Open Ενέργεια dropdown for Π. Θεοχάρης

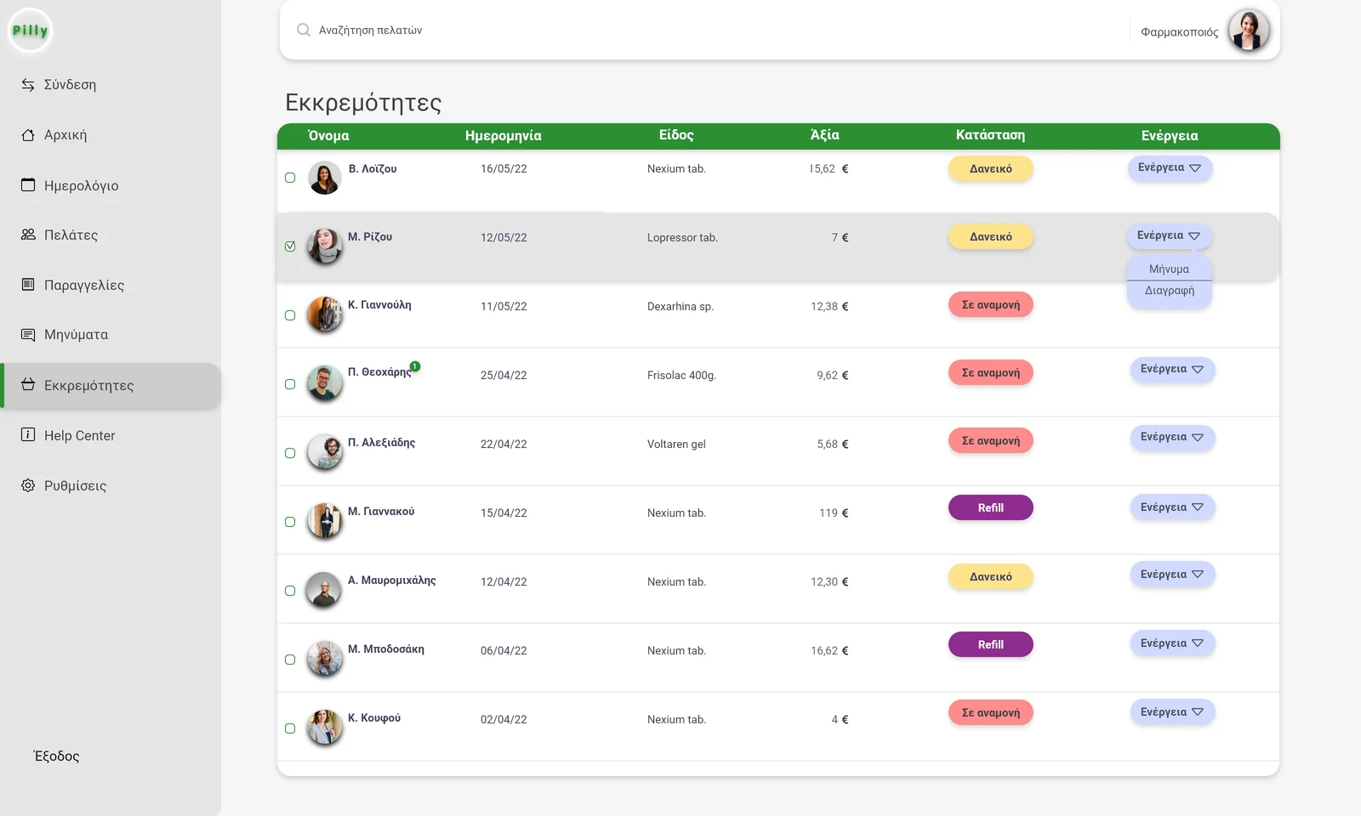pos(1172,369)
